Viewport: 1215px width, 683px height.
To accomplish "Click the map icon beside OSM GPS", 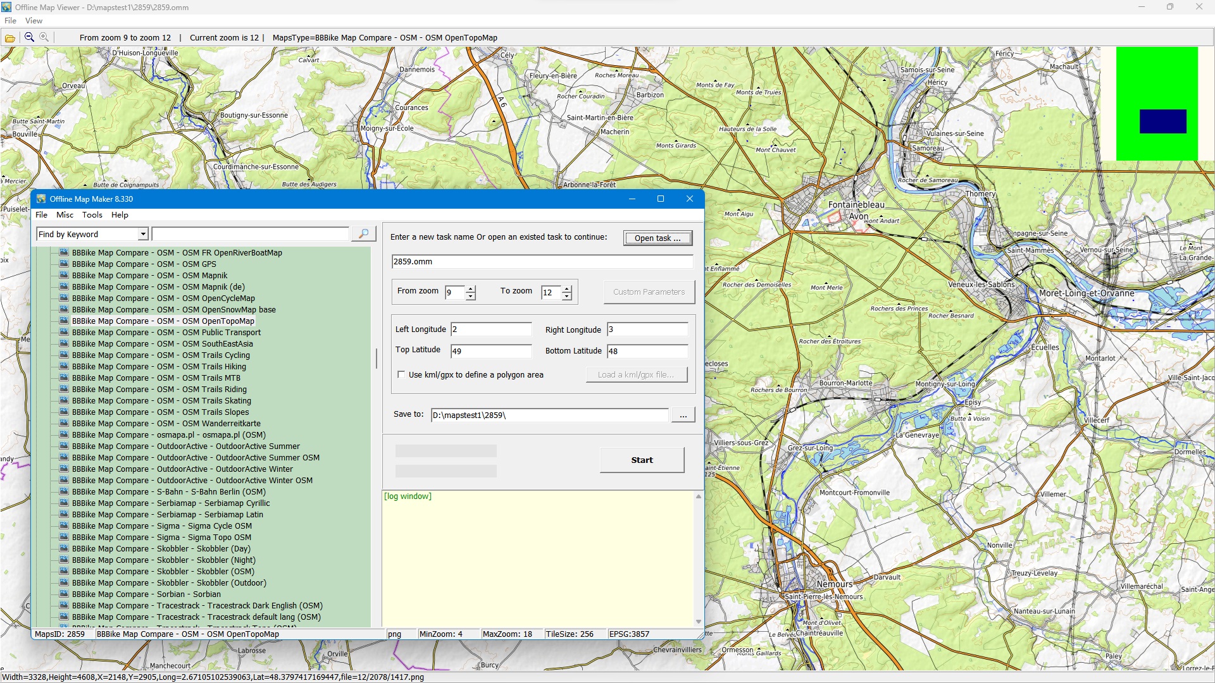I will pos(64,264).
